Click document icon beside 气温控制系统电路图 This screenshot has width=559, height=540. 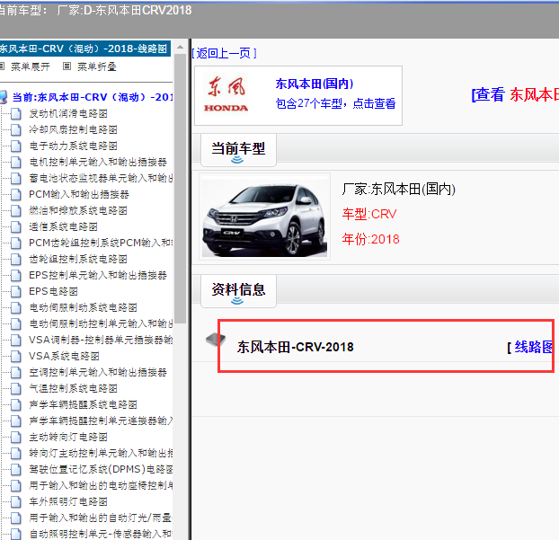(x=15, y=388)
